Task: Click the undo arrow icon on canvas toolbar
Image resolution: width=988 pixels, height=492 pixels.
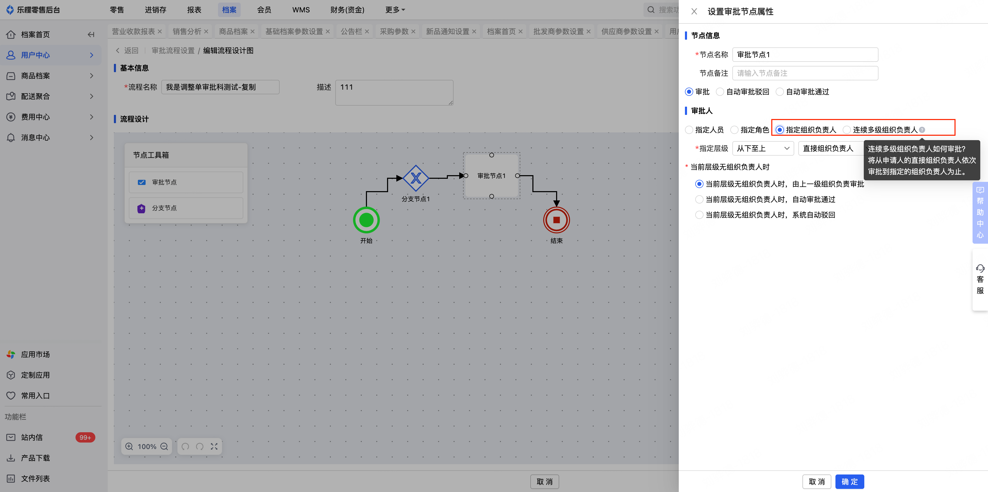Action: [x=185, y=446]
